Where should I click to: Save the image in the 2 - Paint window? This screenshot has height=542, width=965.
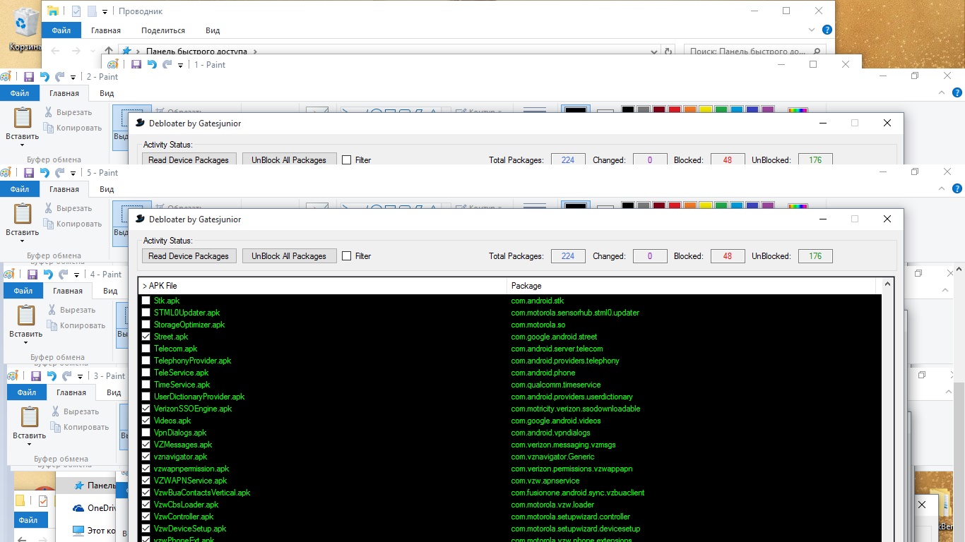[x=29, y=76]
